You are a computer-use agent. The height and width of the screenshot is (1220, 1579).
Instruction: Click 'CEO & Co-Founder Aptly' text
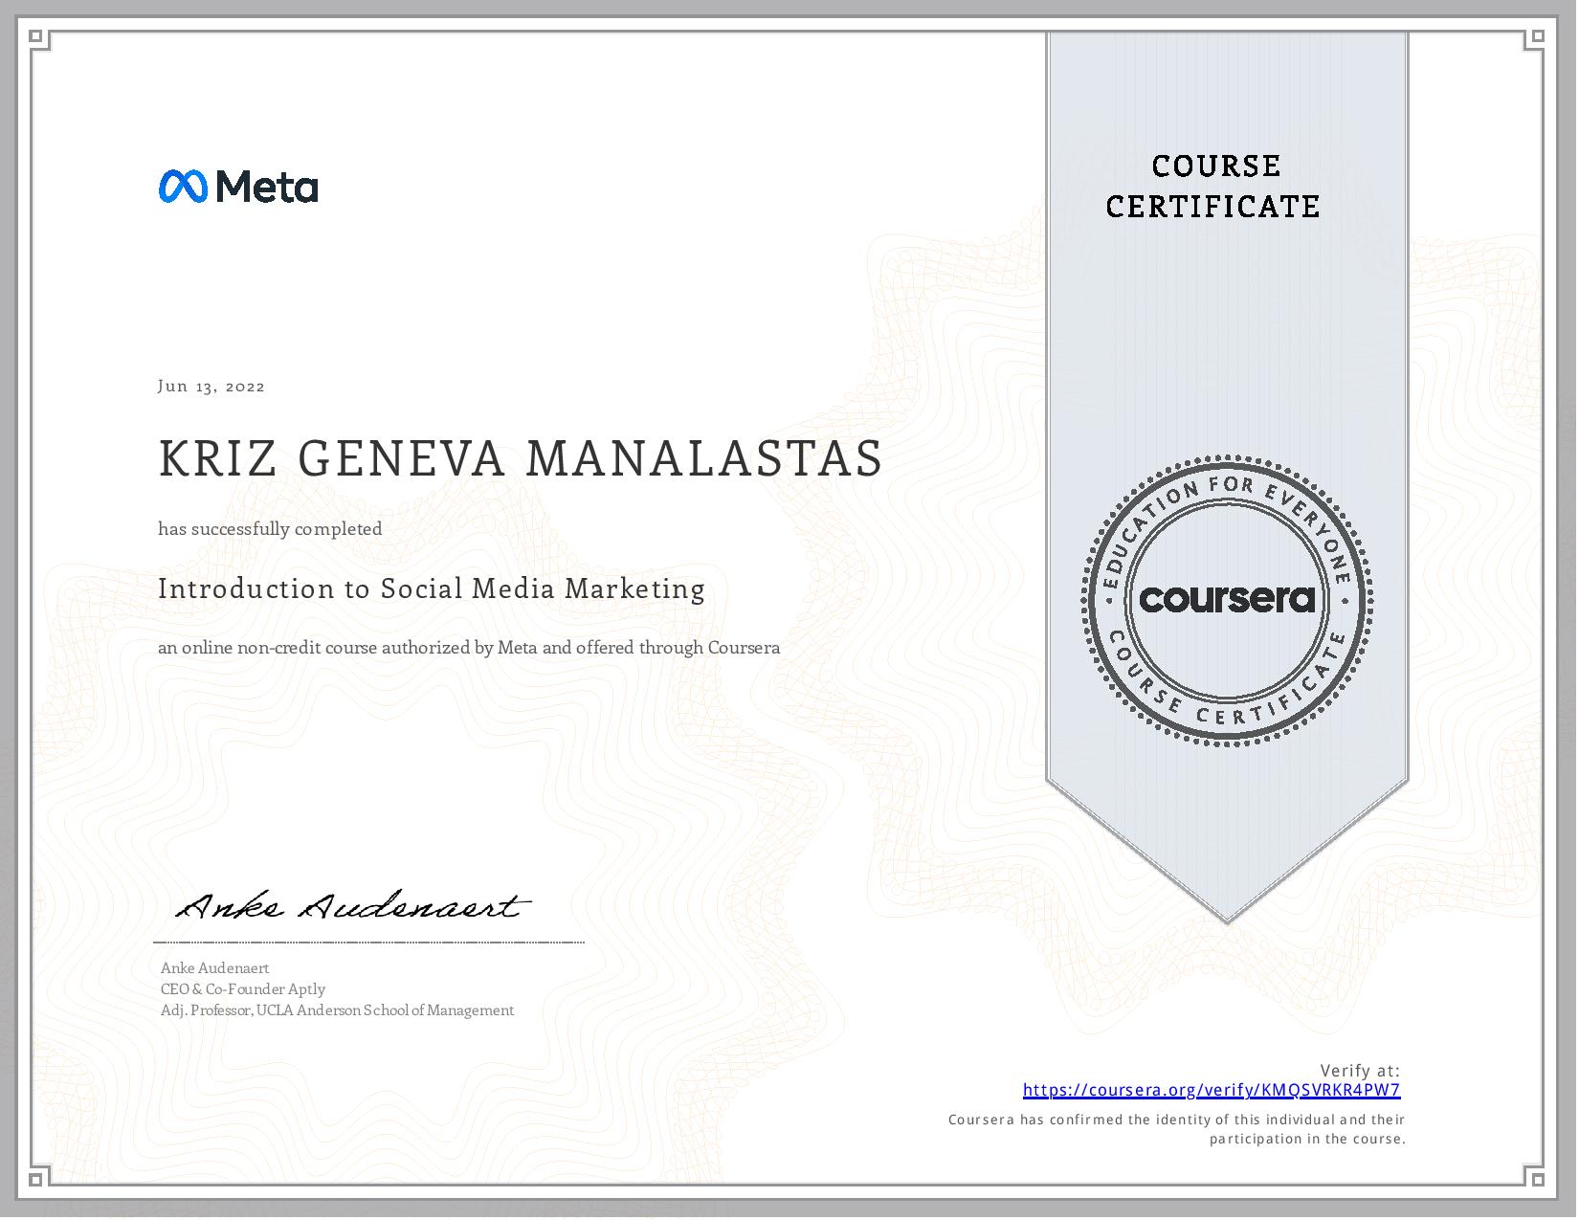click(x=243, y=989)
